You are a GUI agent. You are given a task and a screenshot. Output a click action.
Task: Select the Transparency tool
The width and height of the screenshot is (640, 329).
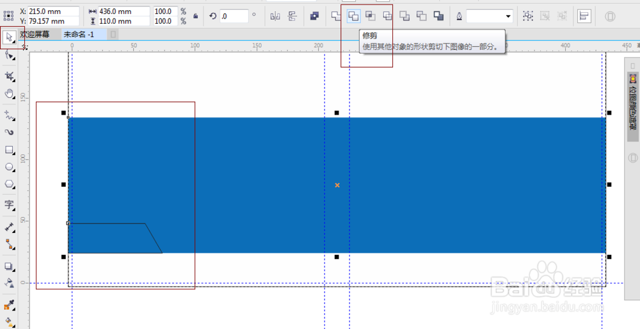click(x=9, y=283)
